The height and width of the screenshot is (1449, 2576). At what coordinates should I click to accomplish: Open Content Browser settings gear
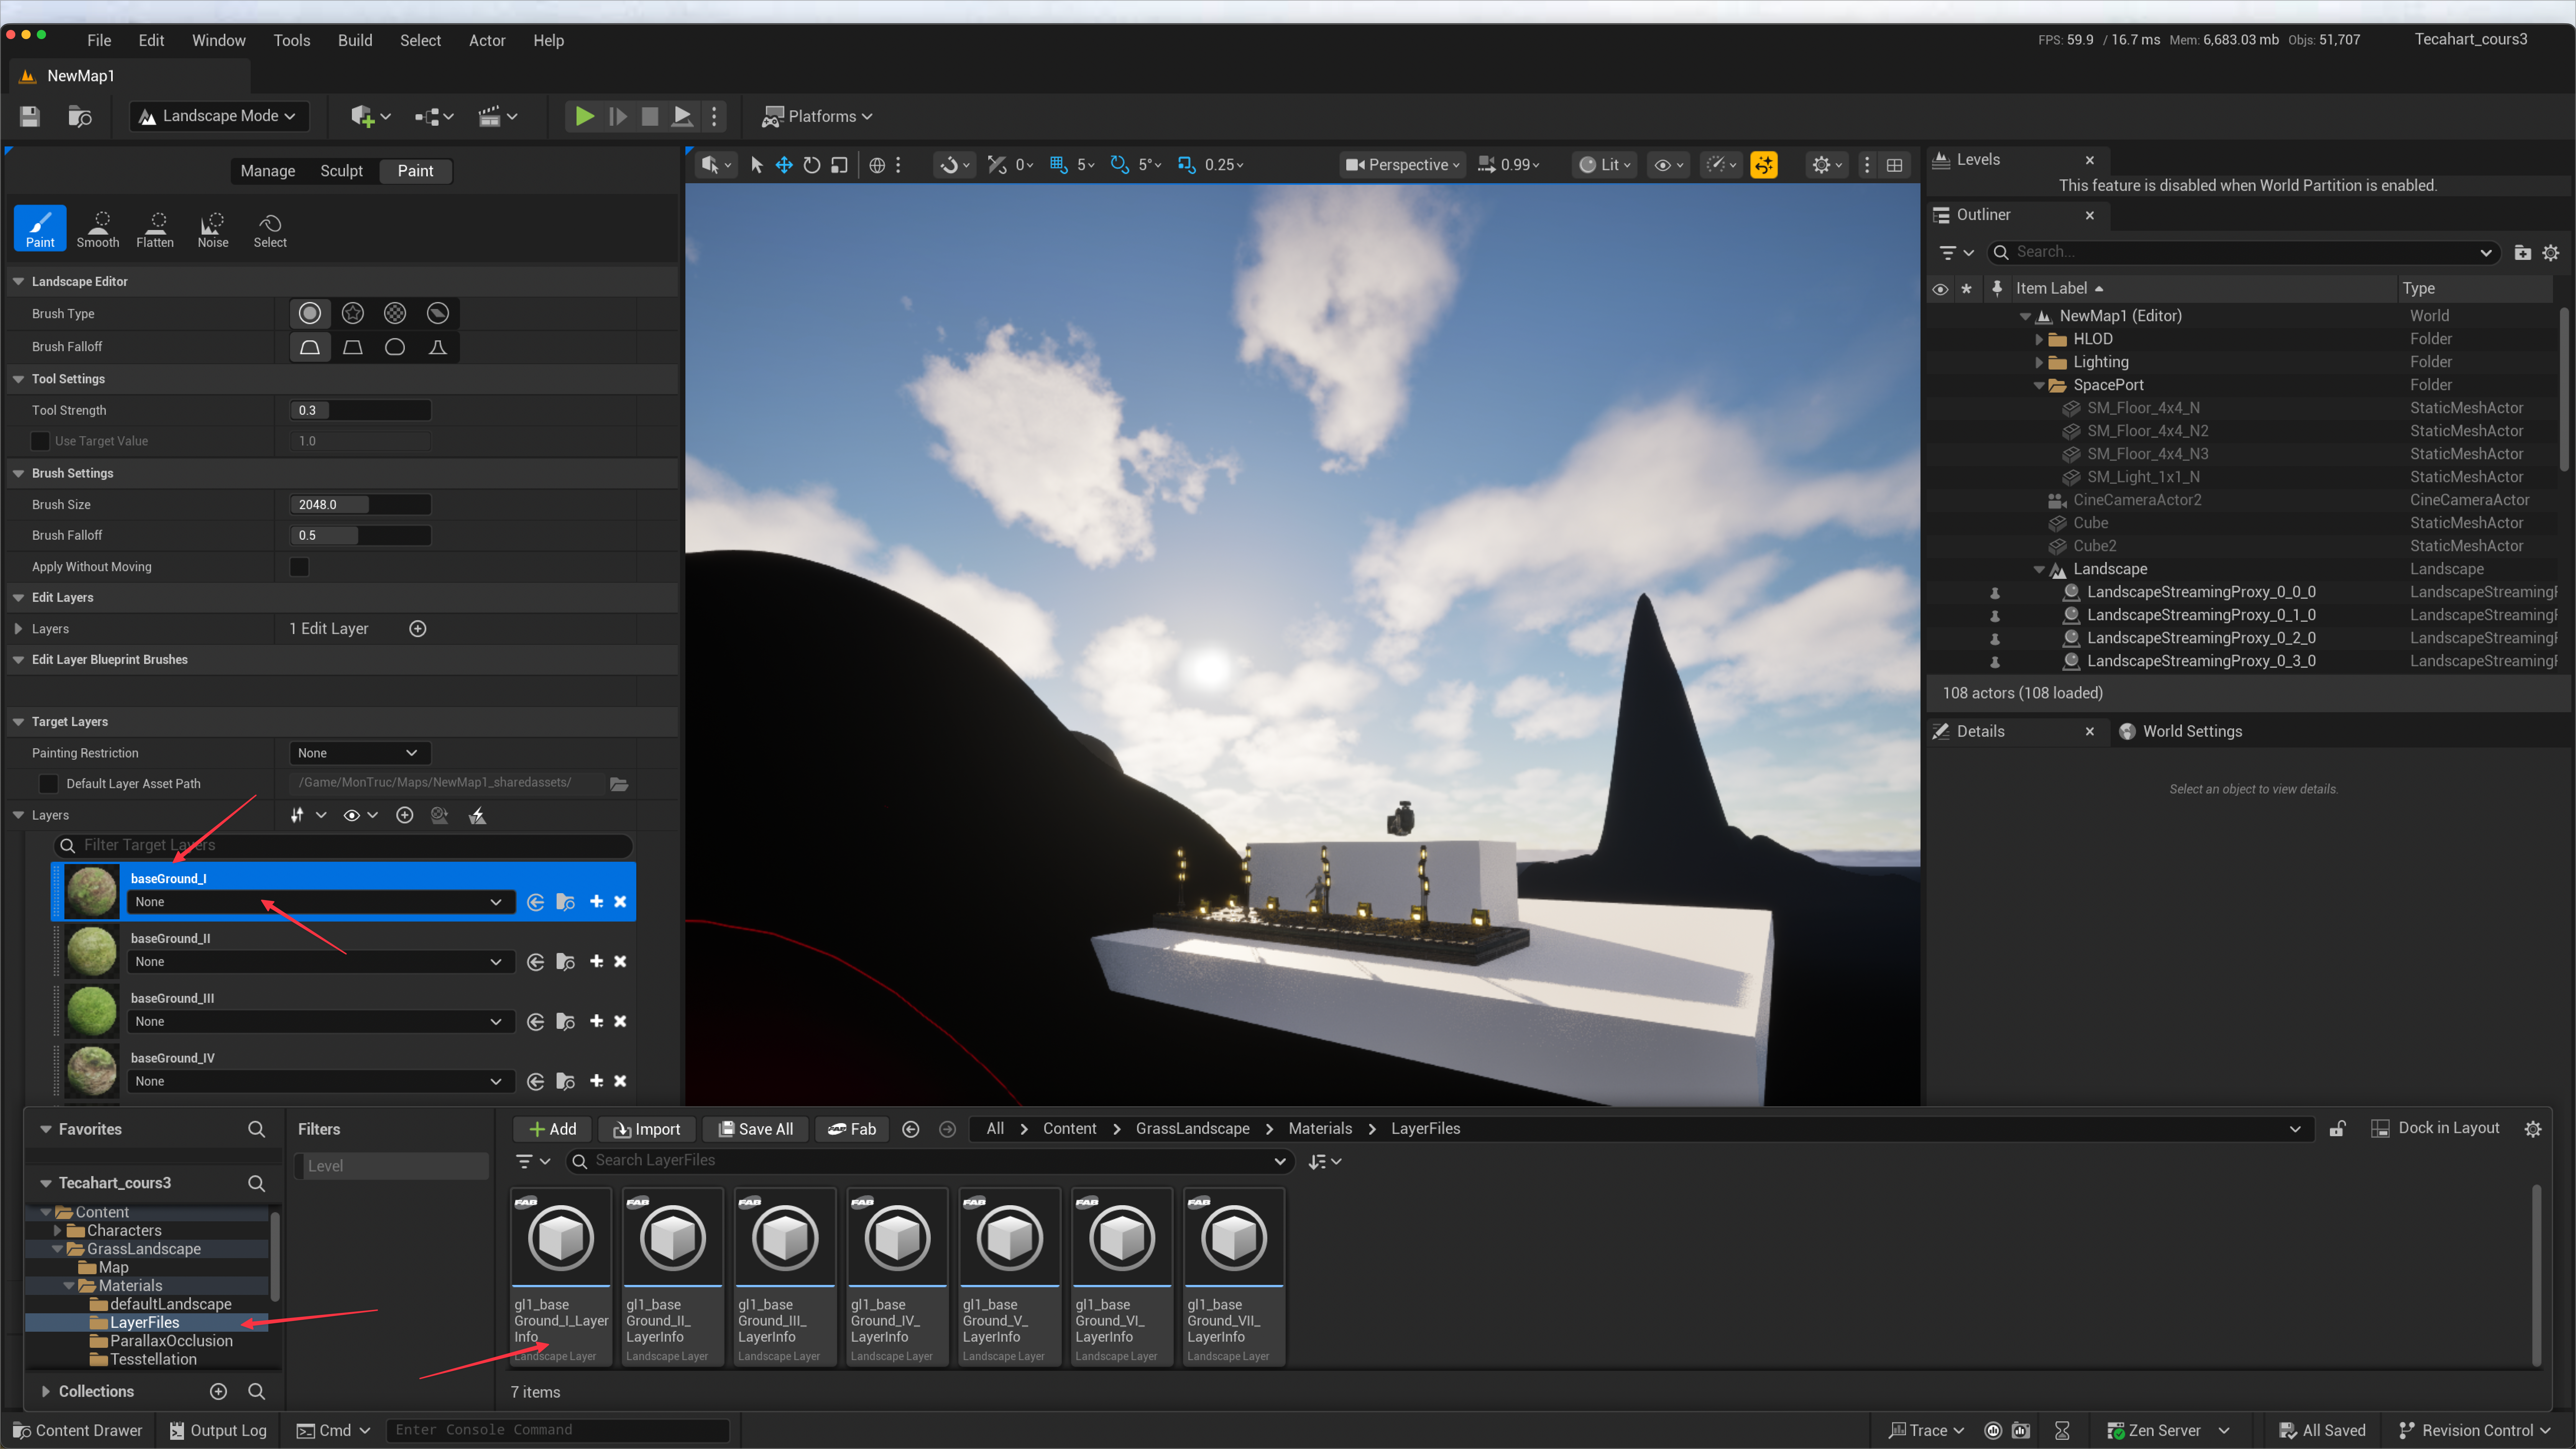(x=2533, y=1129)
